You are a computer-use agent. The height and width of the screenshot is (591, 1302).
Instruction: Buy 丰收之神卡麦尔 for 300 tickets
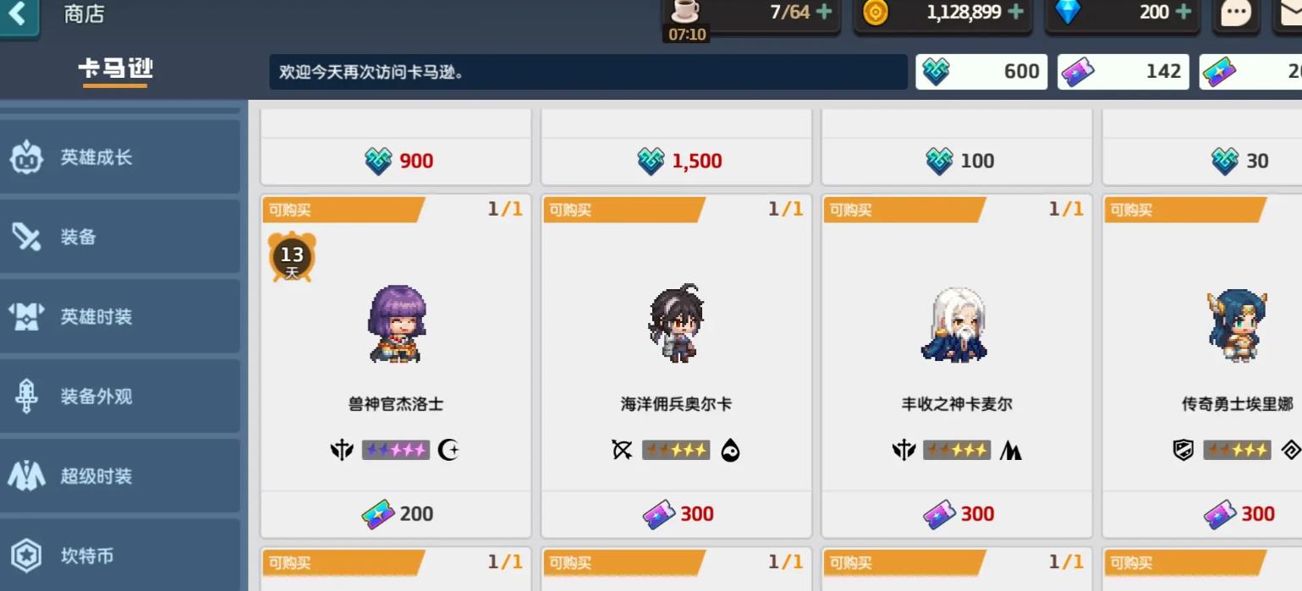[957, 514]
